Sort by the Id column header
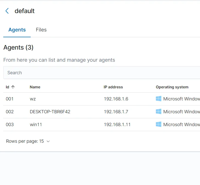Screen dimensions: 200x185 (x=7, y=87)
